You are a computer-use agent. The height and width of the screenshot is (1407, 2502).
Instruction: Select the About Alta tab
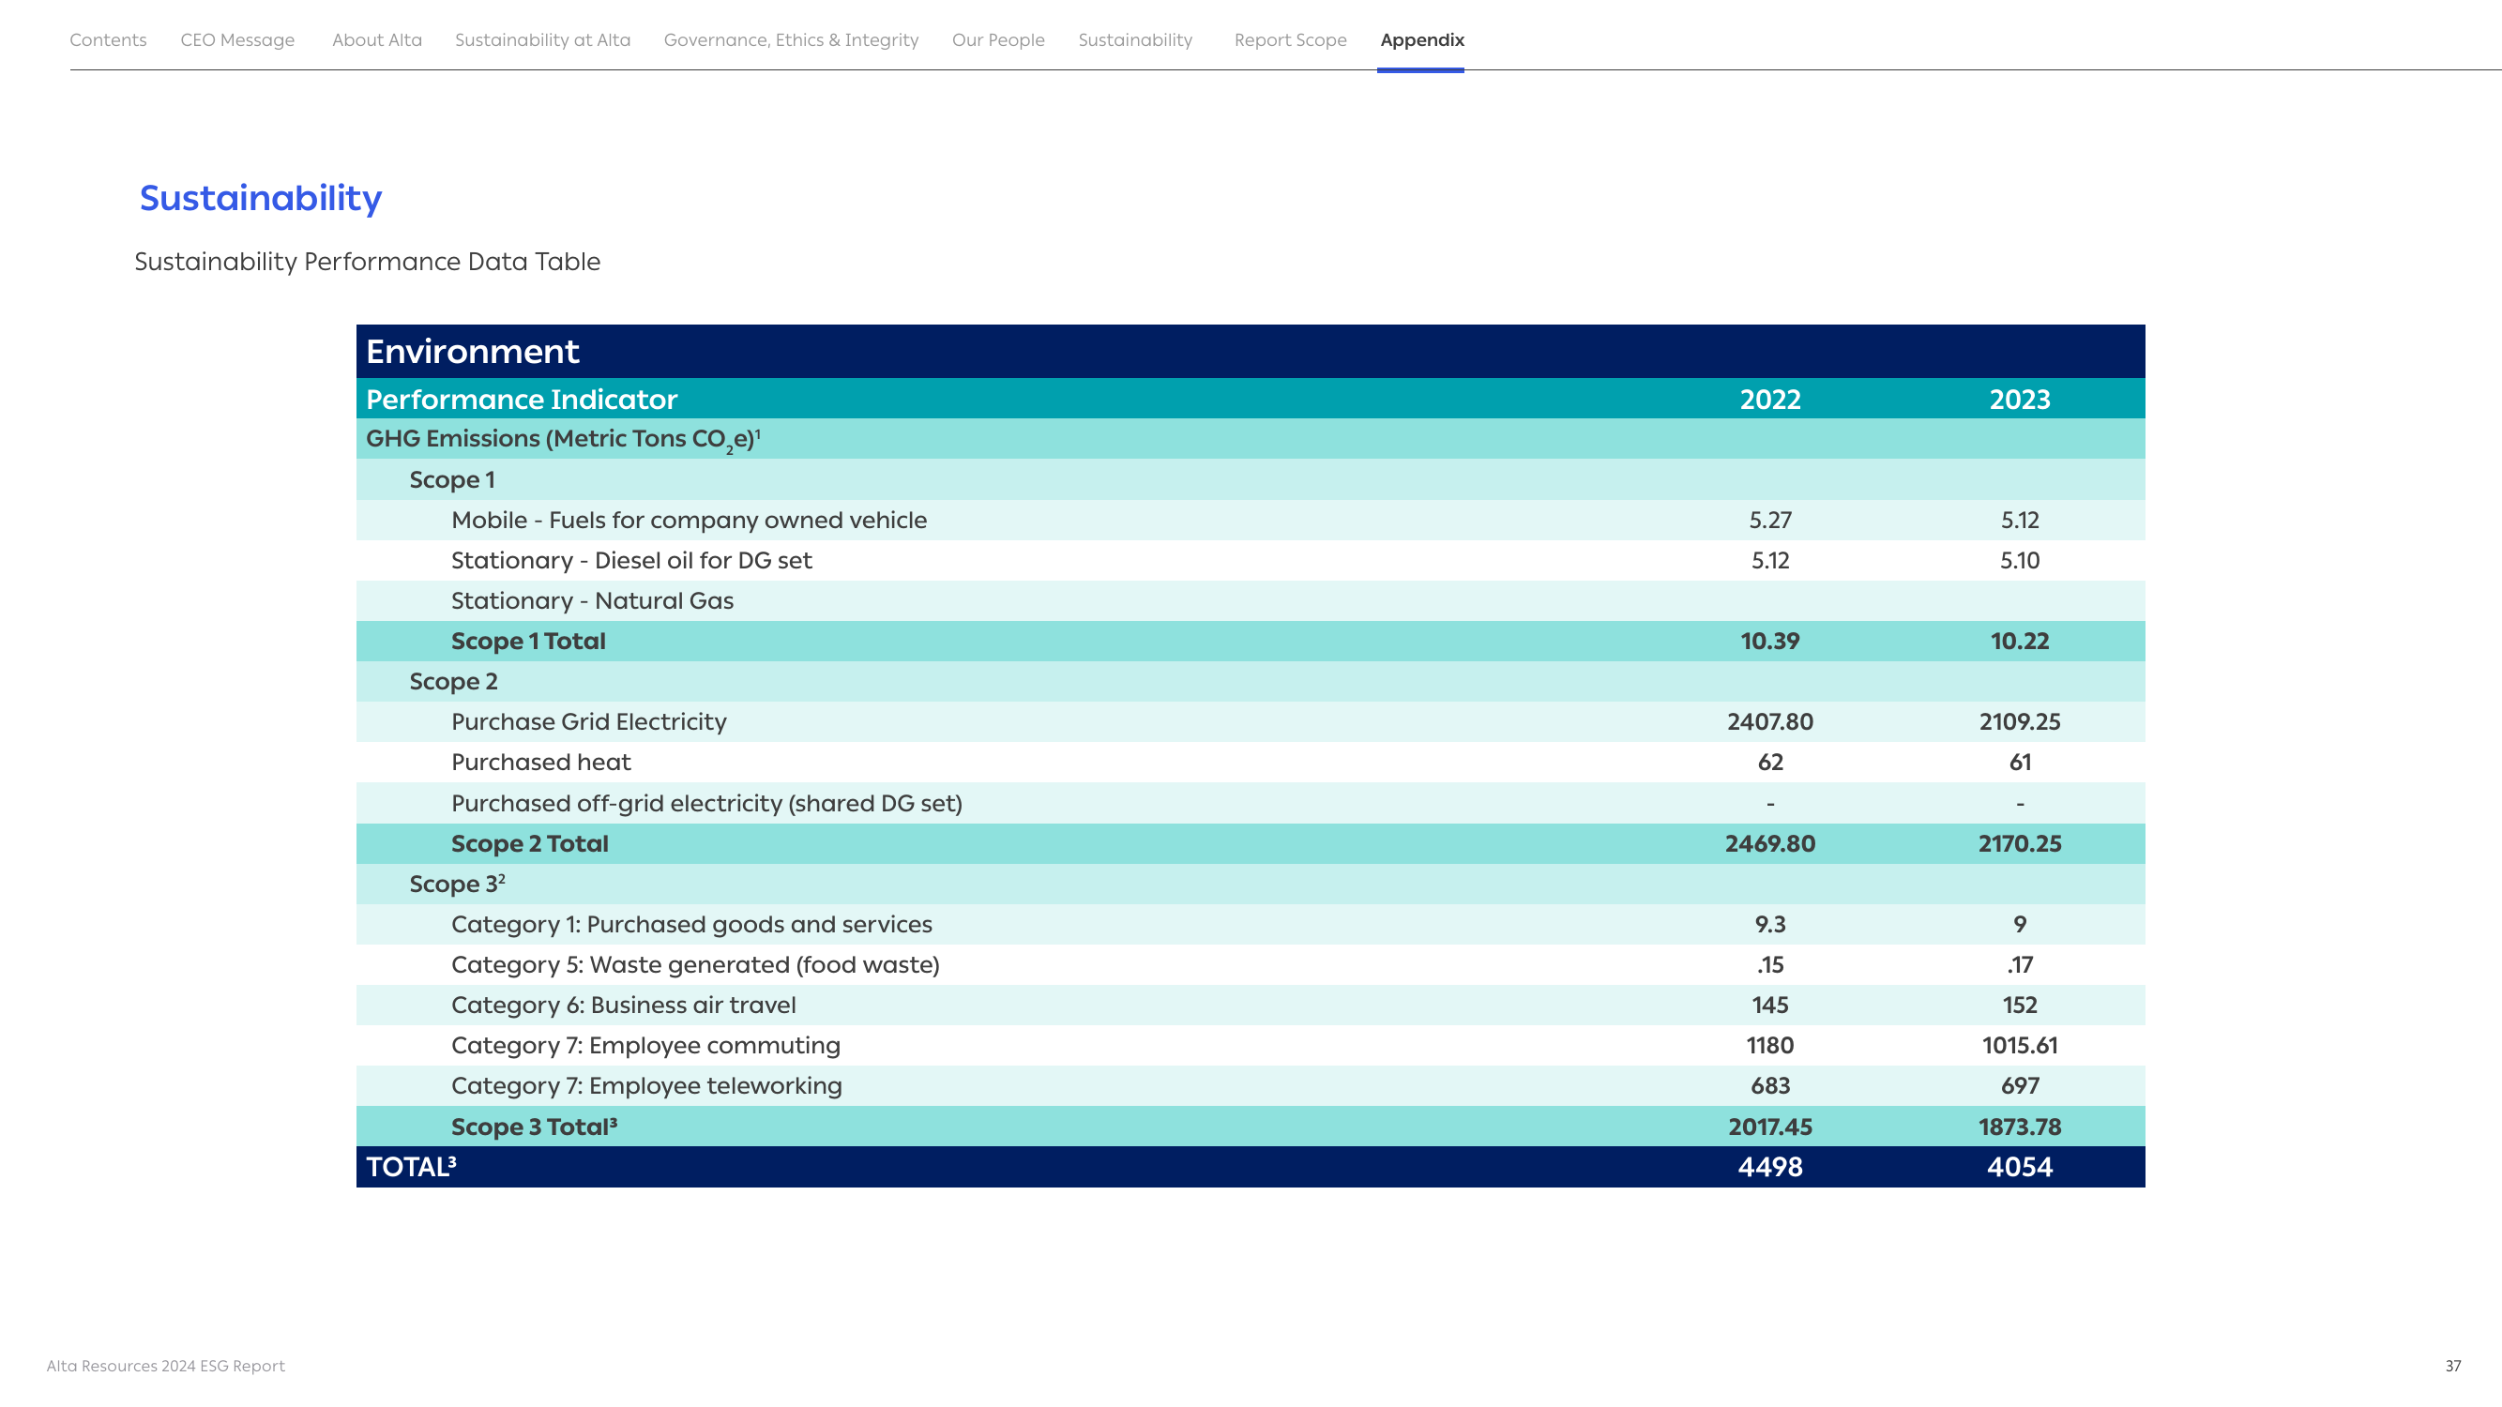tap(377, 39)
